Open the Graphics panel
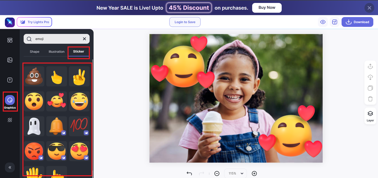Image resolution: width=378 pixels, height=178 pixels. pos(10,102)
